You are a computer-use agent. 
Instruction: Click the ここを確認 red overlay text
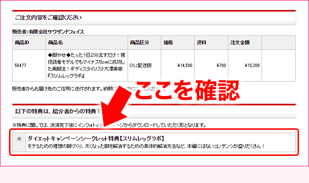click(x=187, y=90)
